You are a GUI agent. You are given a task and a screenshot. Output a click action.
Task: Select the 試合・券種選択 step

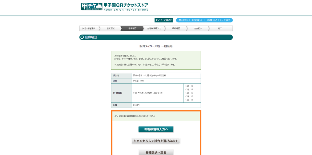[x=89, y=29]
